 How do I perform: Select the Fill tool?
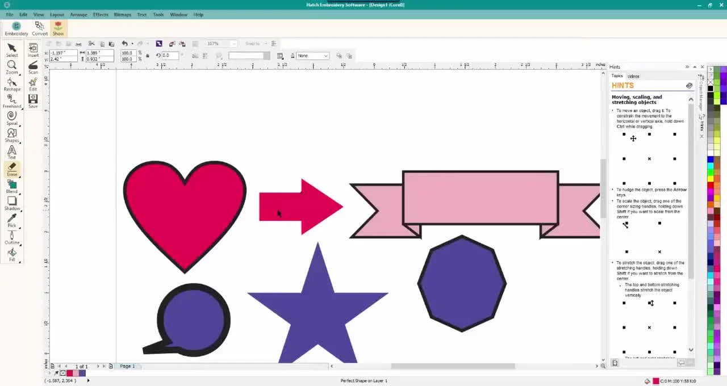pos(12,255)
